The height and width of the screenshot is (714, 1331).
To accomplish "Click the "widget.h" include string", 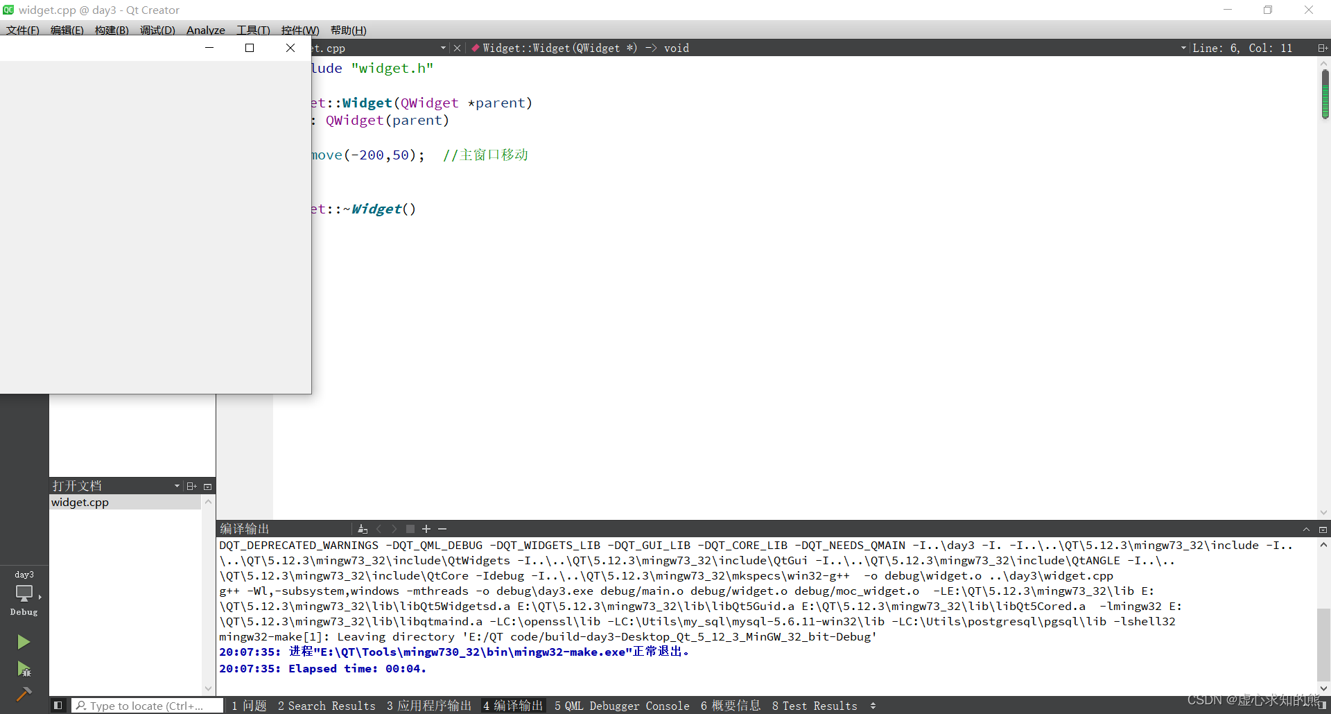I will coord(392,69).
